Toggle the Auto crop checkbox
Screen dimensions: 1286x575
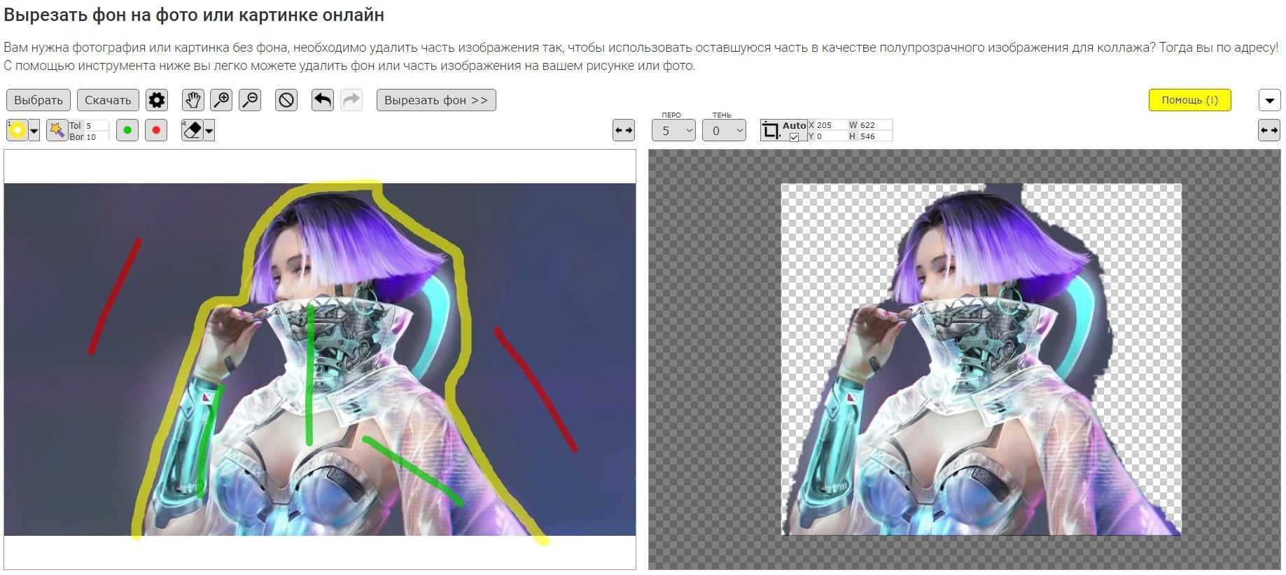tap(794, 137)
